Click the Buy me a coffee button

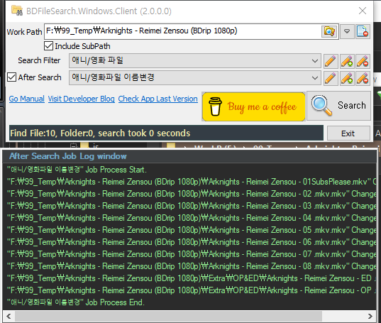click(253, 106)
